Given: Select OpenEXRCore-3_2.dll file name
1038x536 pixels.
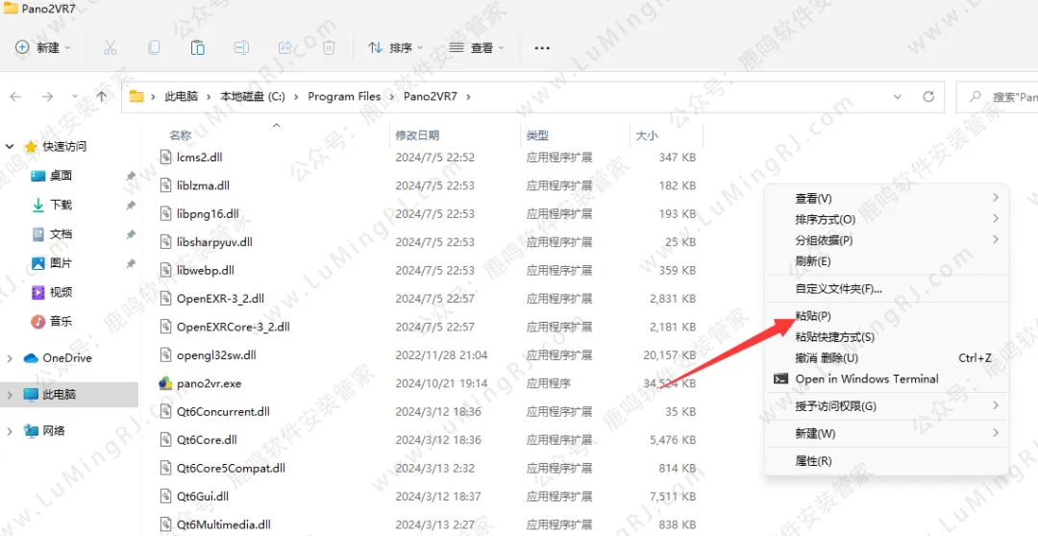Looking at the screenshot, I should tap(233, 327).
